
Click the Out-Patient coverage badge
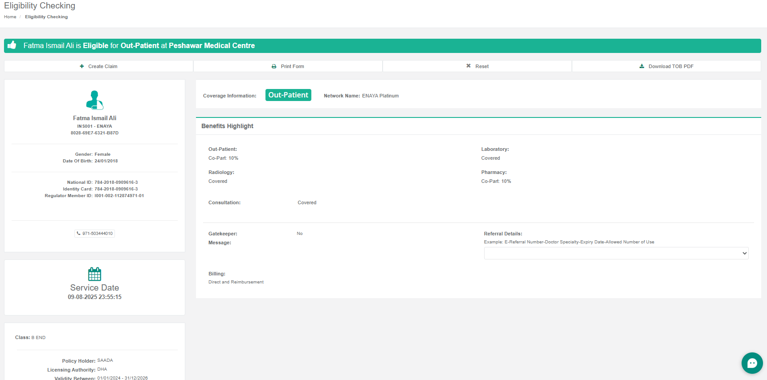(x=288, y=95)
